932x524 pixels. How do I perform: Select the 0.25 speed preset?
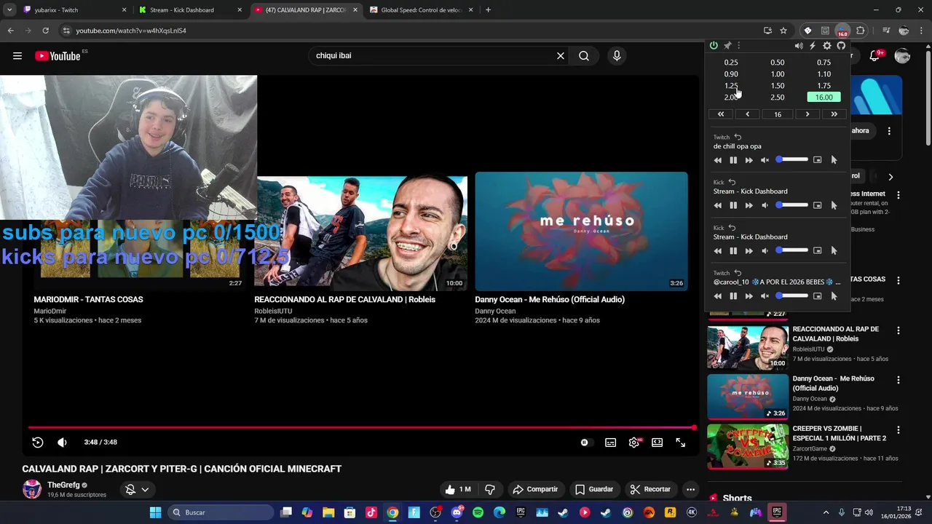731,63
